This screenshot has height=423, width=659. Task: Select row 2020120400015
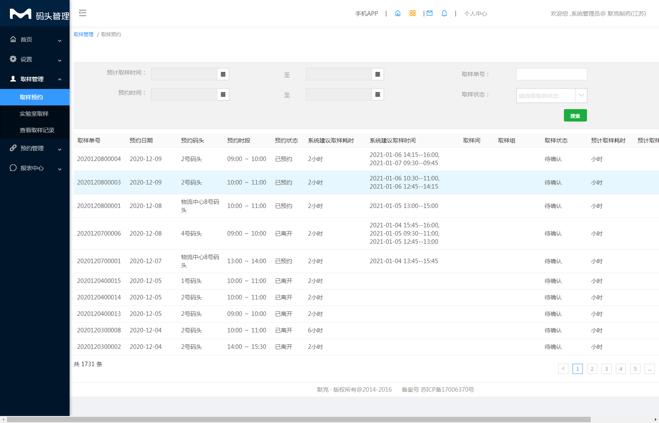[x=366, y=281]
